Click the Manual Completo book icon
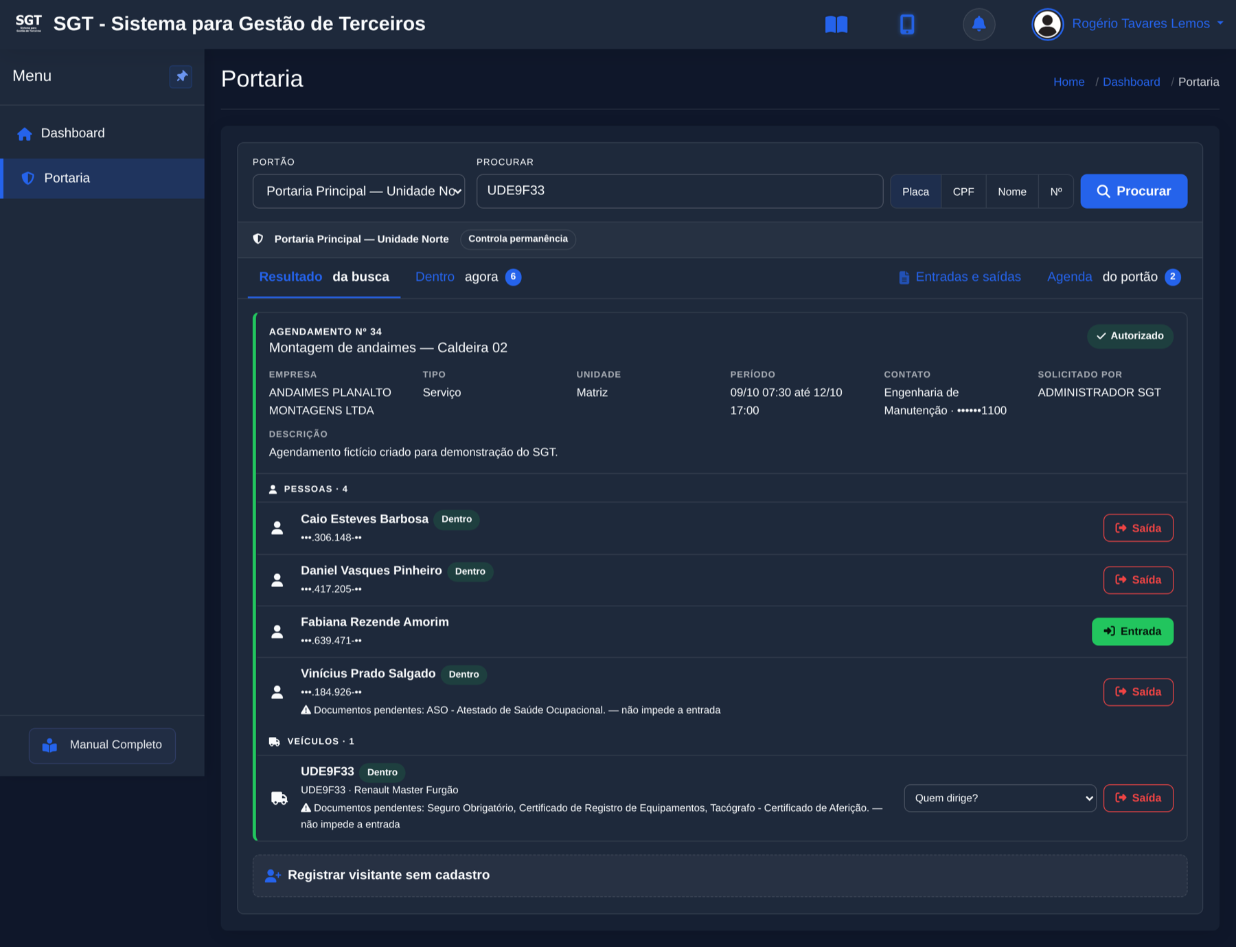Screen dimensions: 1236x947 (x=49, y=745)
